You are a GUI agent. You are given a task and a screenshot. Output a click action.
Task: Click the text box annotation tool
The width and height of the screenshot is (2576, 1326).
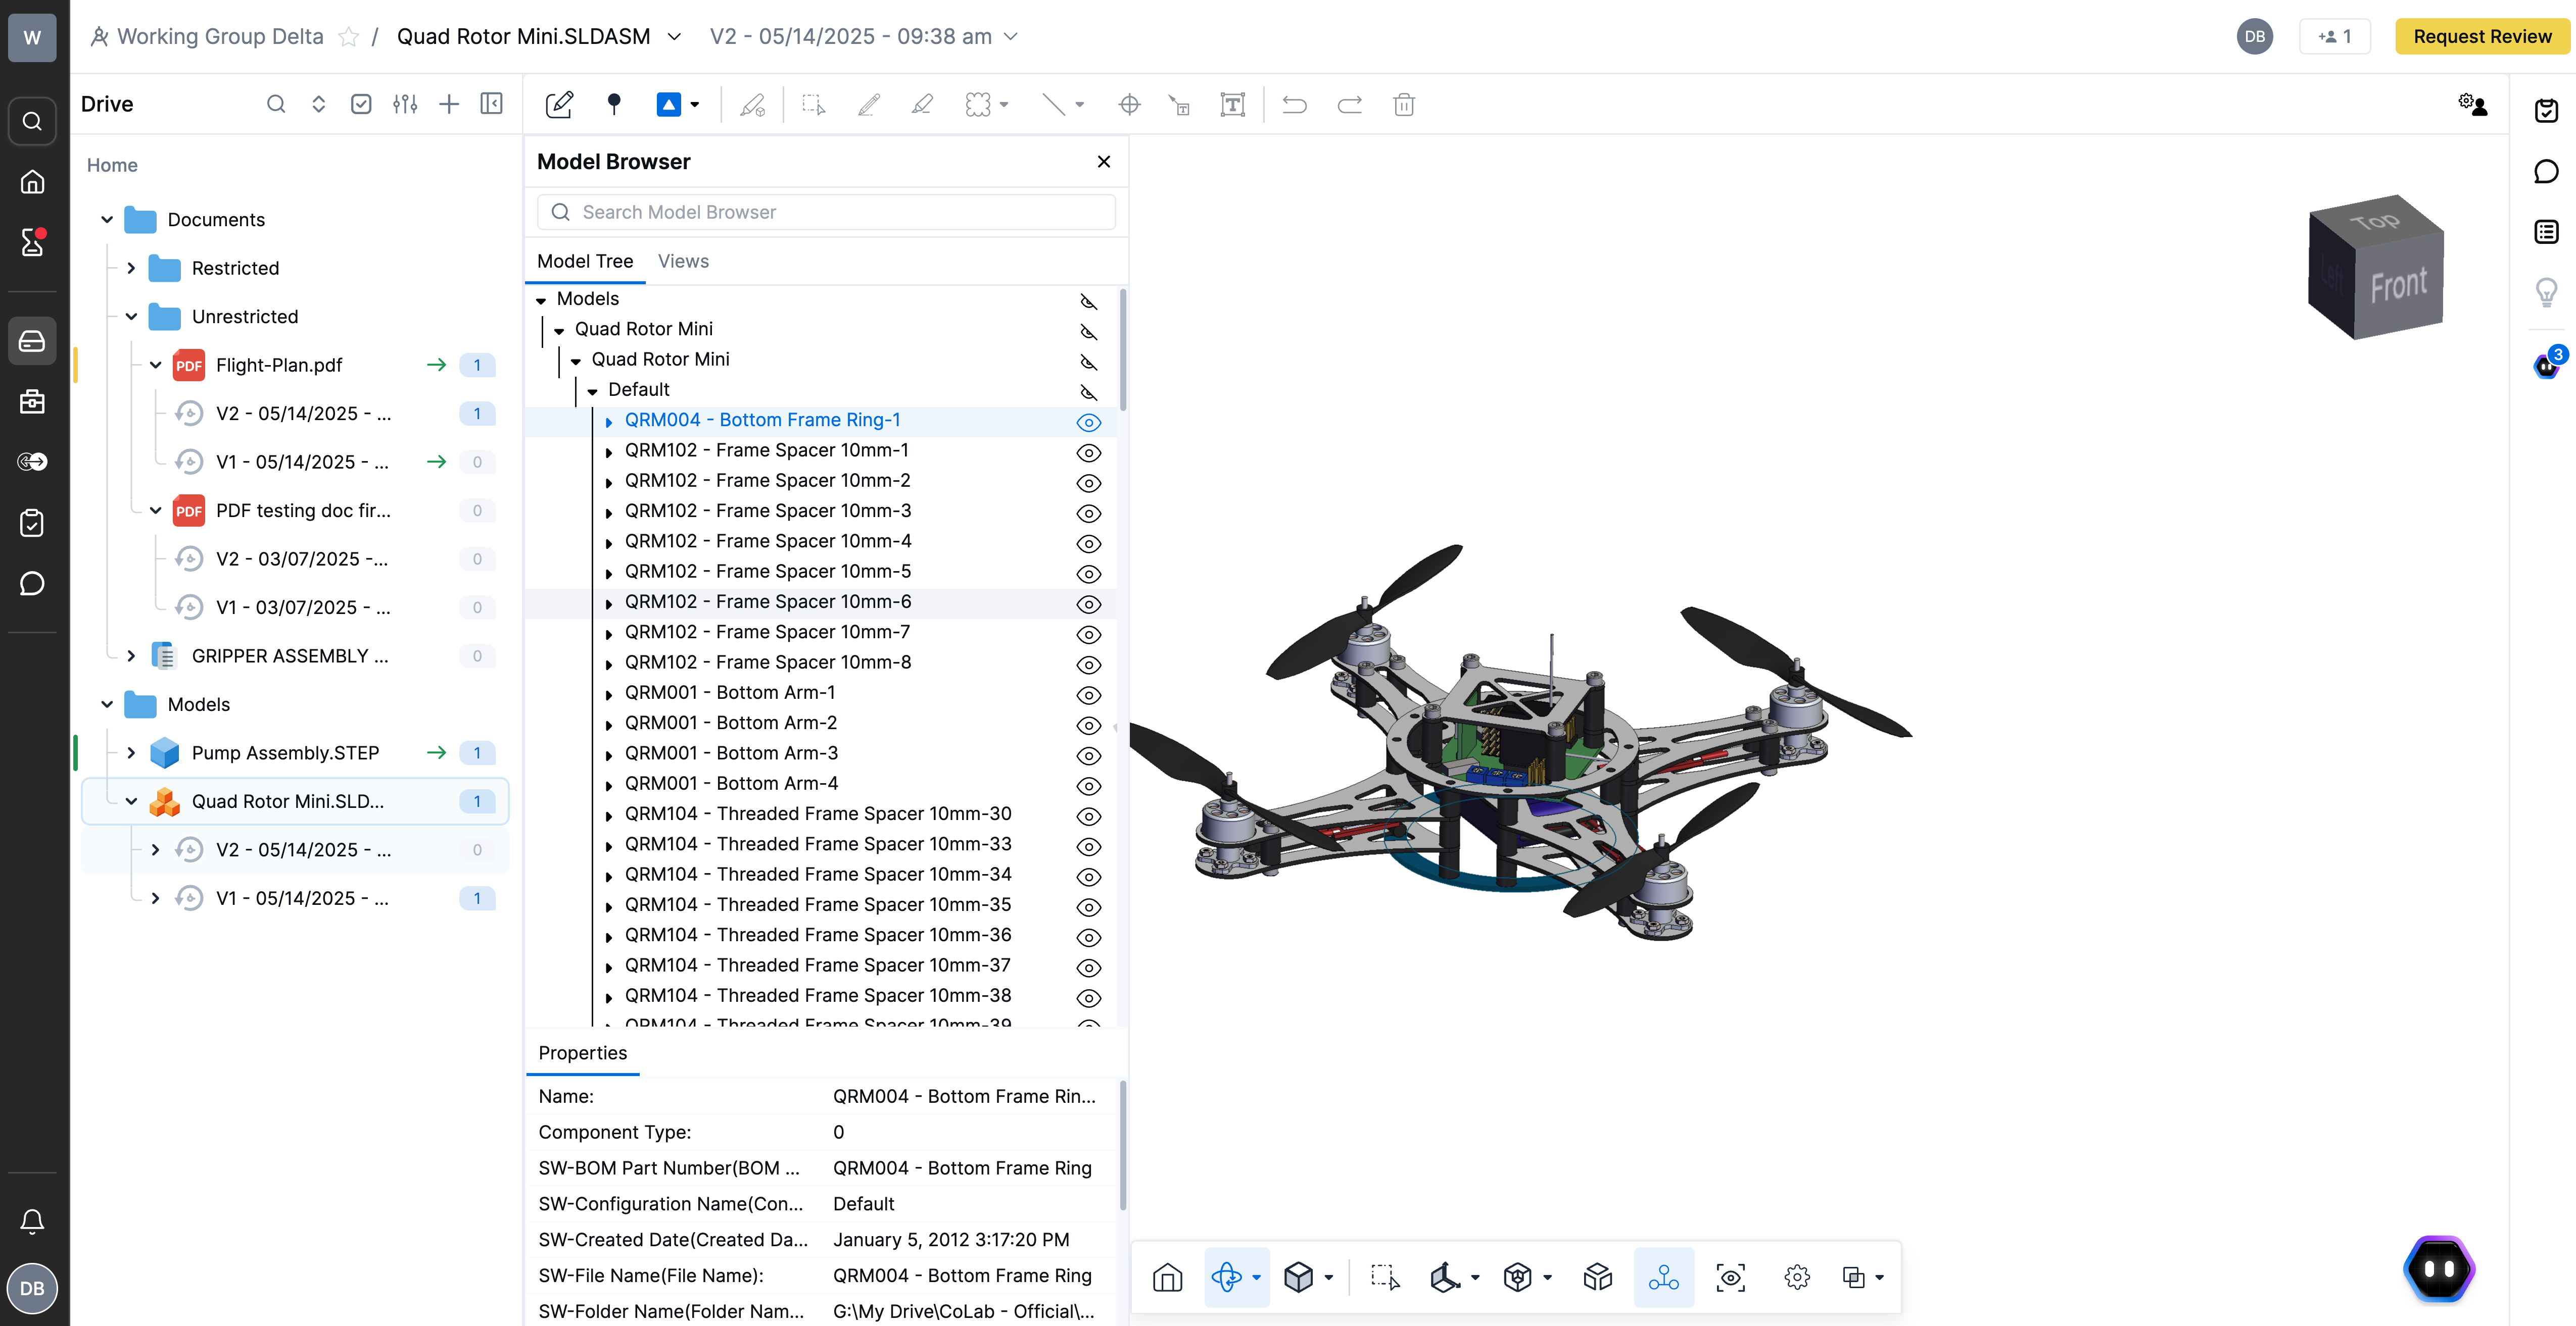tap(1232, 104)
